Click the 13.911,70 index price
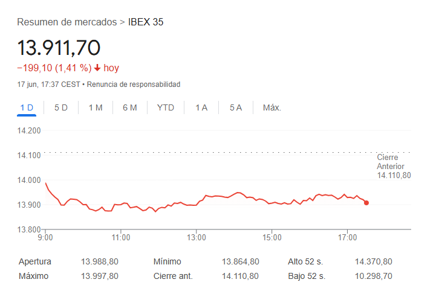The height and width of the screenshot is (291, 442). click(59, 47)
